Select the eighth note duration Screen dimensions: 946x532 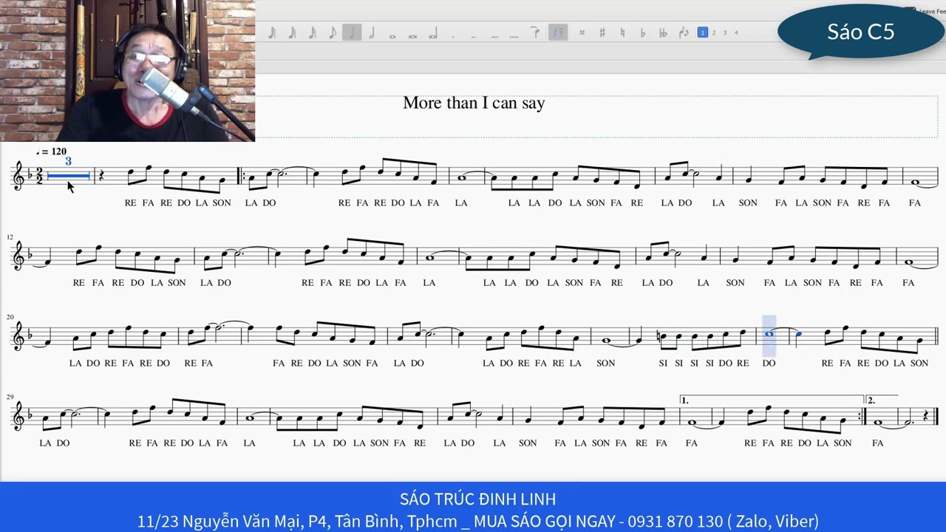332,33
